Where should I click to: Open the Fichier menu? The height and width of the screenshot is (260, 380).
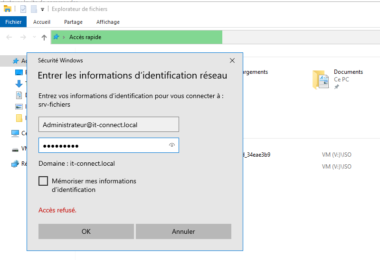coord(13,22)
